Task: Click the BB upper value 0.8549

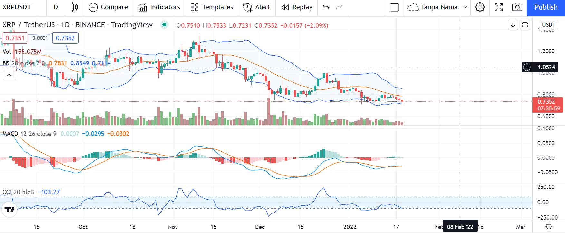Action: [x=80, y=63]
